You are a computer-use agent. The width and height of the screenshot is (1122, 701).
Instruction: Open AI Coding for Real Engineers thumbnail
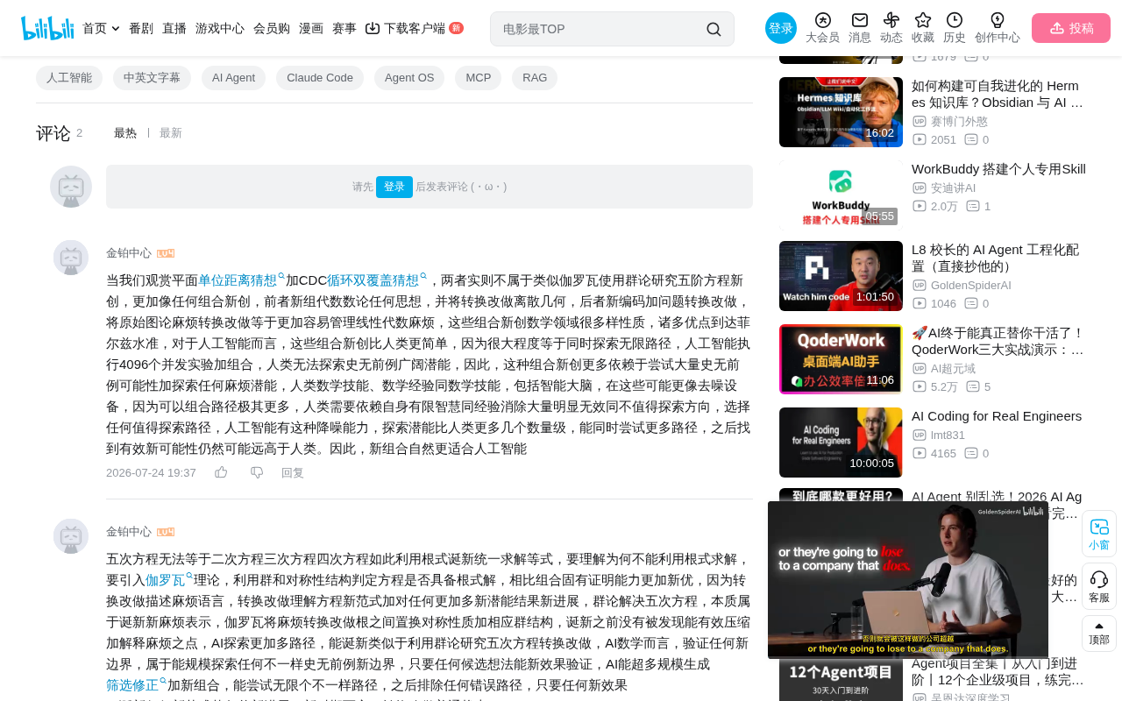coord(841,443)
